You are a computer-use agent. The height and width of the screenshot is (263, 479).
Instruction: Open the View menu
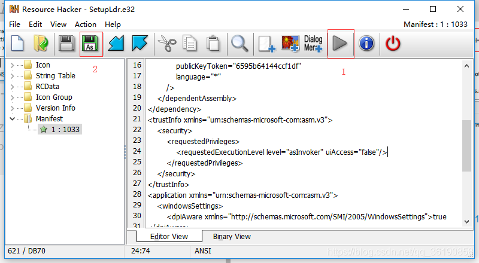click(58, 24)
